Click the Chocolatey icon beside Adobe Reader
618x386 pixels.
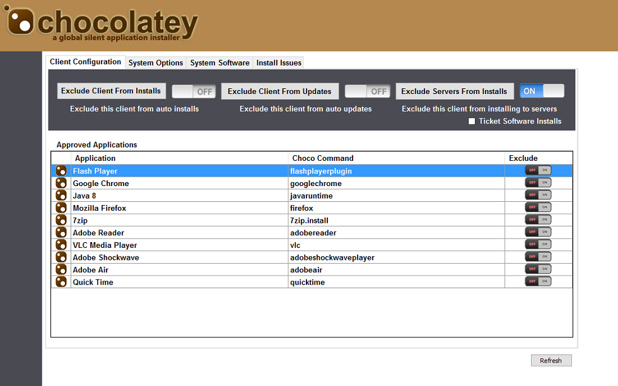[x=61, y=232]
